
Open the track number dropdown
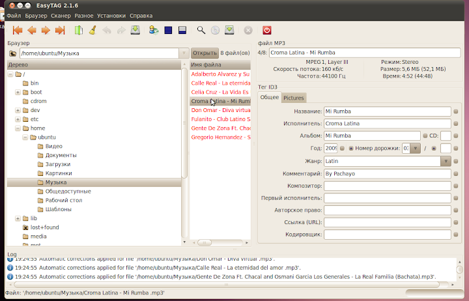415,148
